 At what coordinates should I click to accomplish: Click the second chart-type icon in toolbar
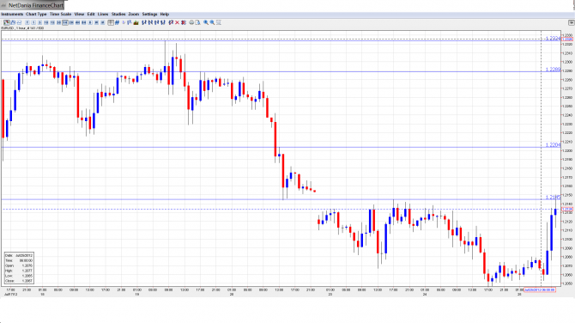(13, 22)
